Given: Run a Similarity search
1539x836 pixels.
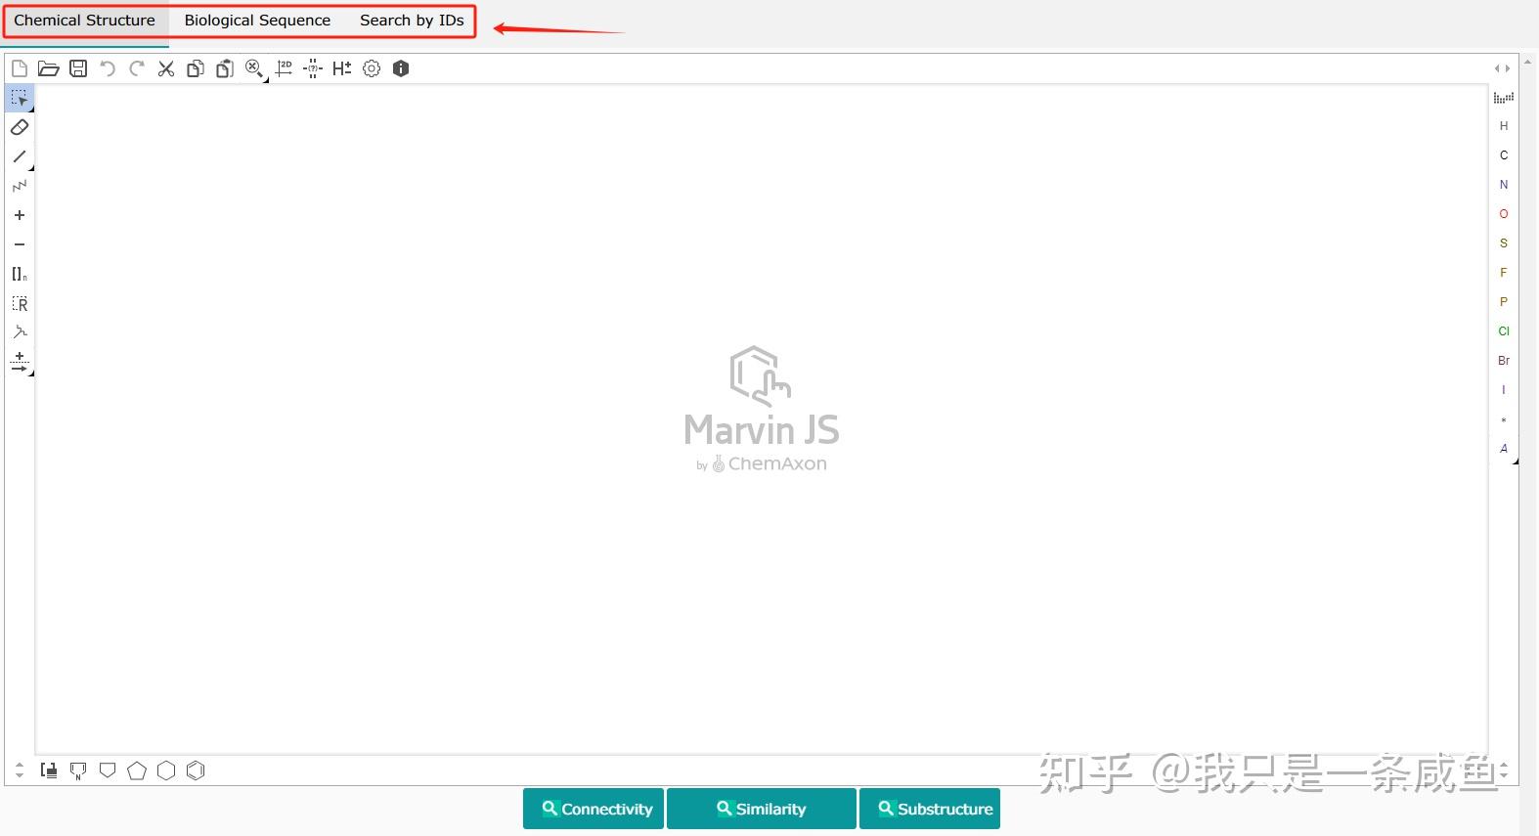Looking at the screenshot, I should (x=762, y=809).
